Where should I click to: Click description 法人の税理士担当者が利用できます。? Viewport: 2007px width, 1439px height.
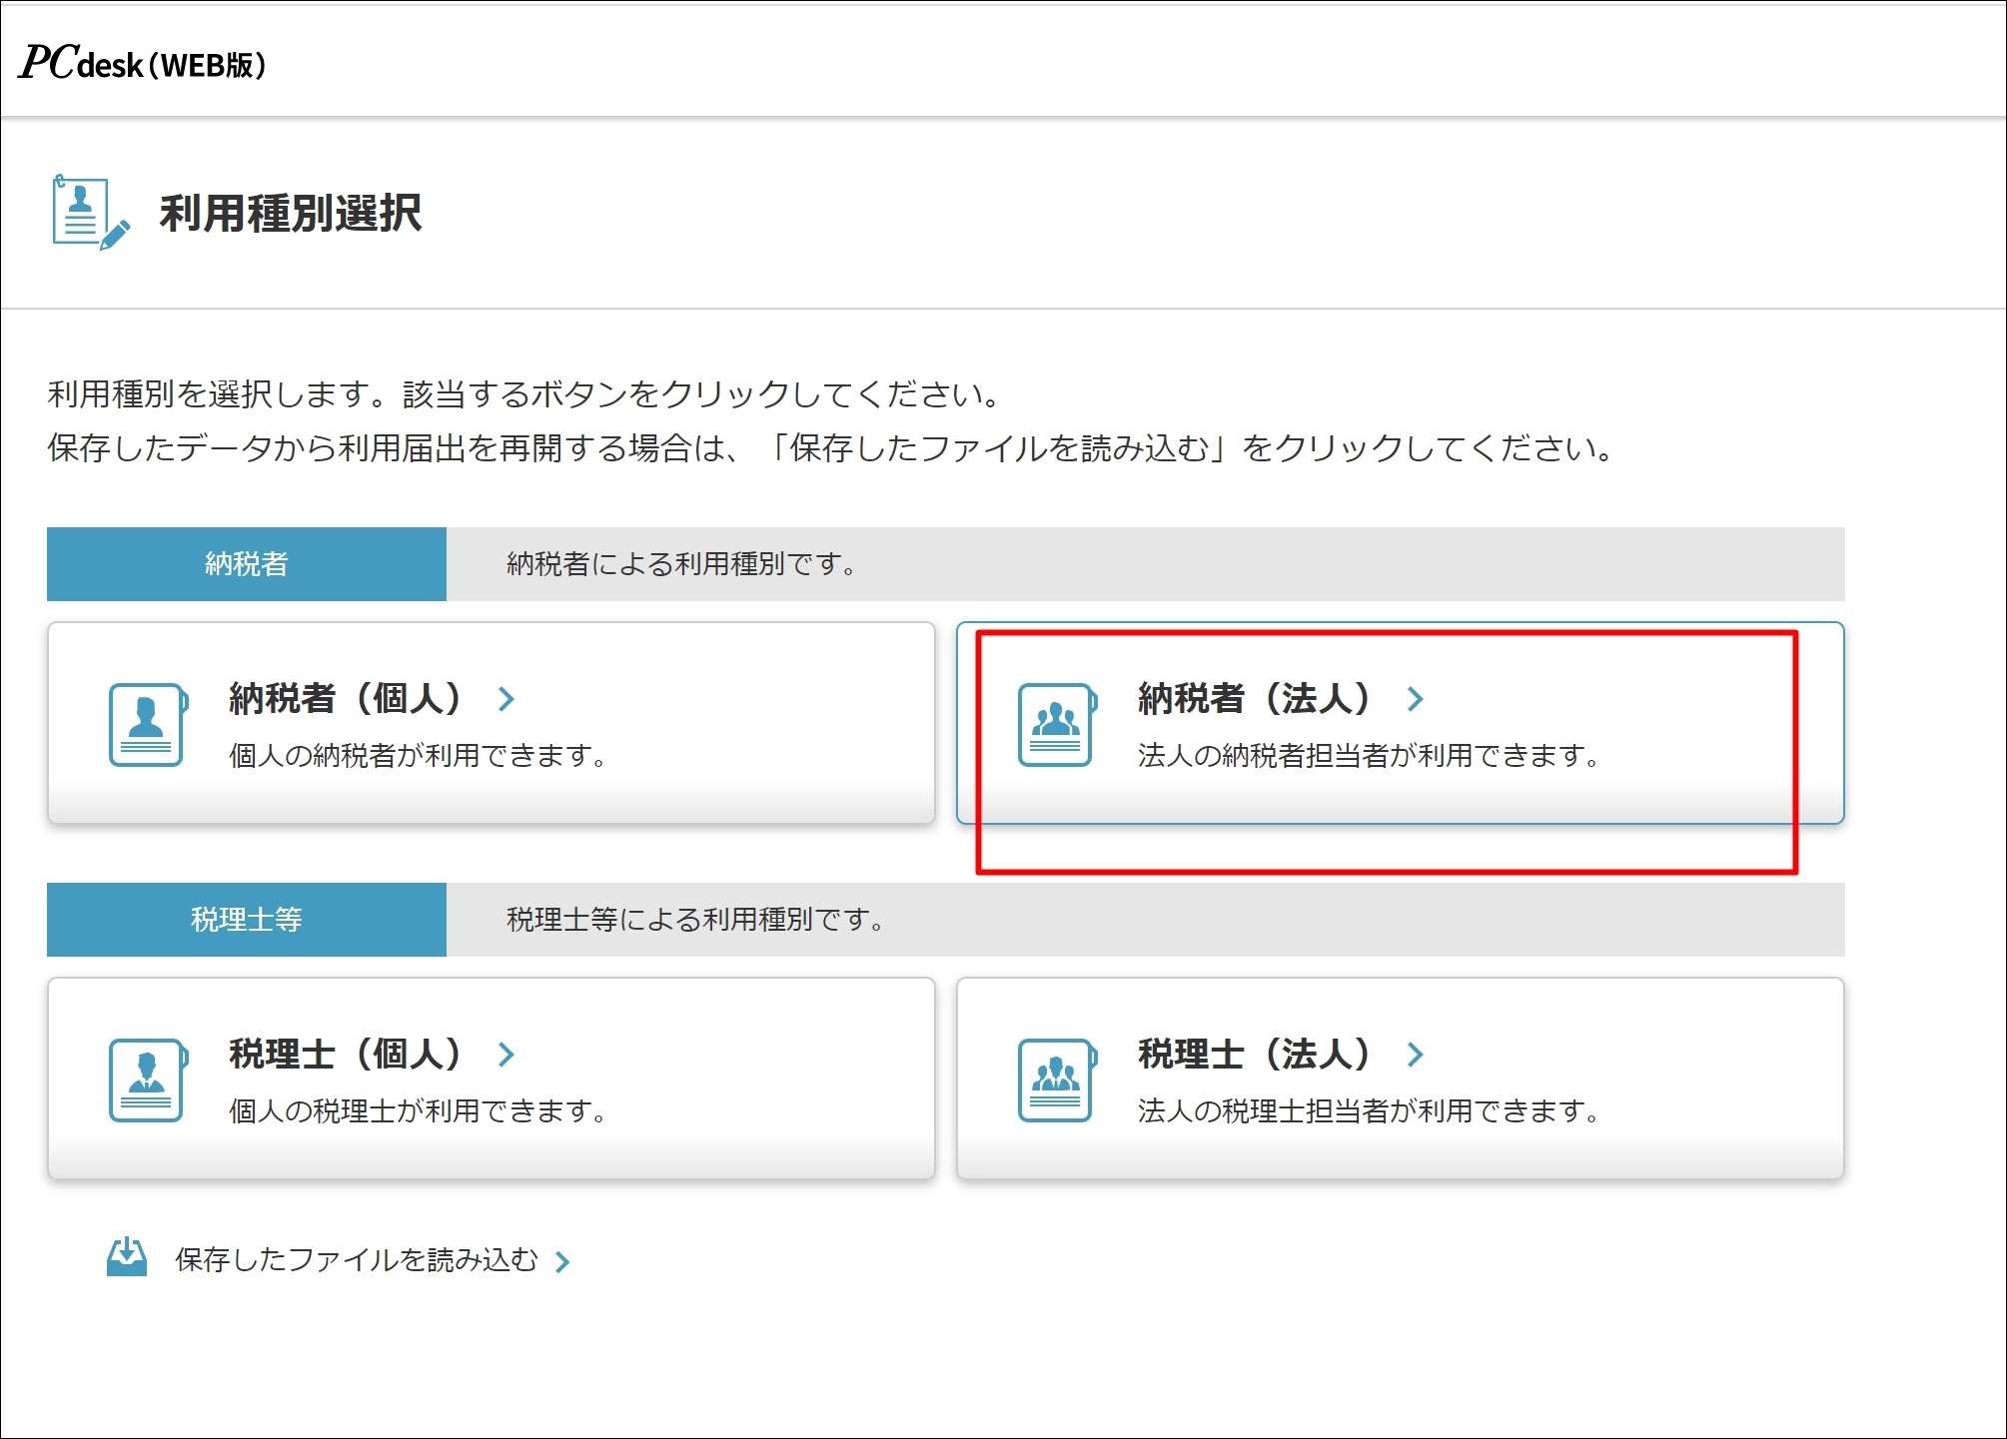[1371, 1111]
